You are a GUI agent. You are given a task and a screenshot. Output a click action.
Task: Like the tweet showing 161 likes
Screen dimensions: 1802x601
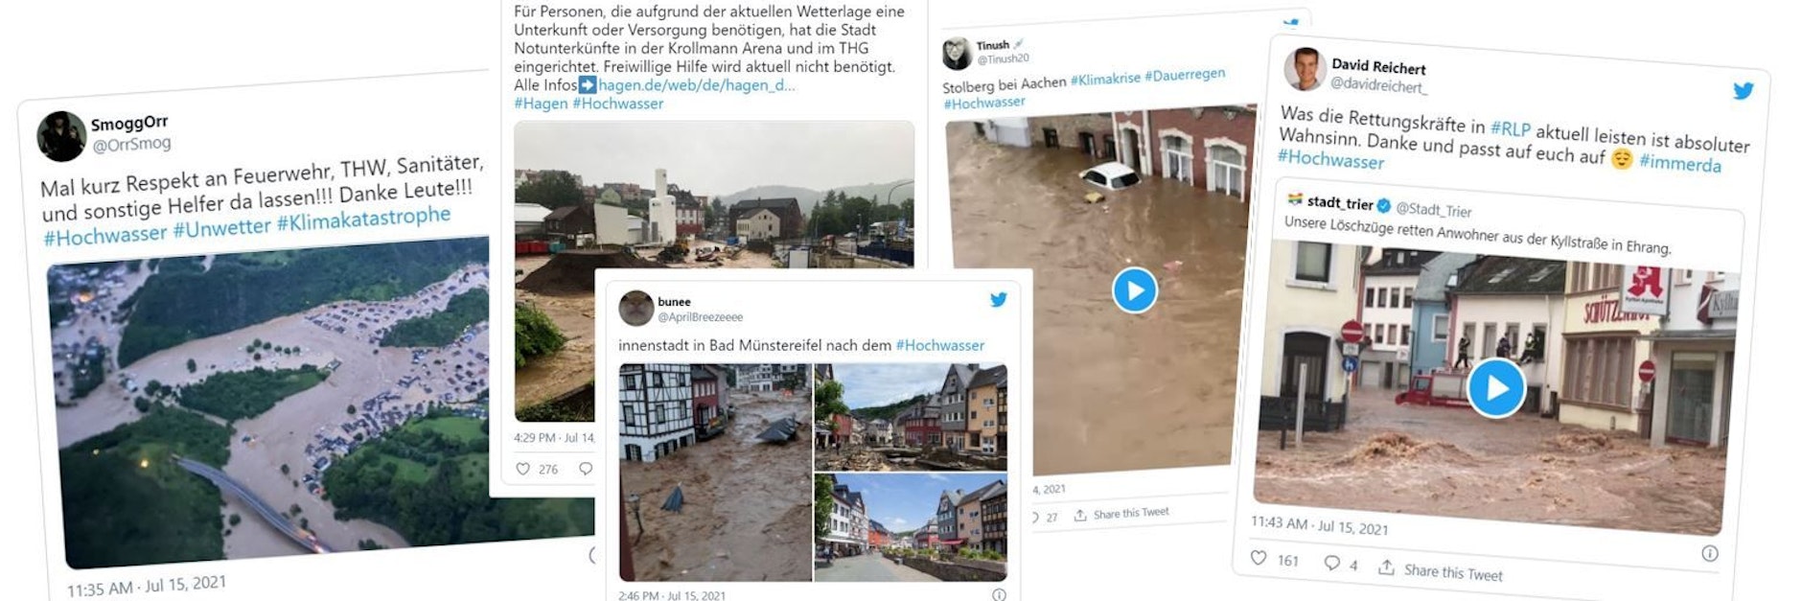point(1259,557)
